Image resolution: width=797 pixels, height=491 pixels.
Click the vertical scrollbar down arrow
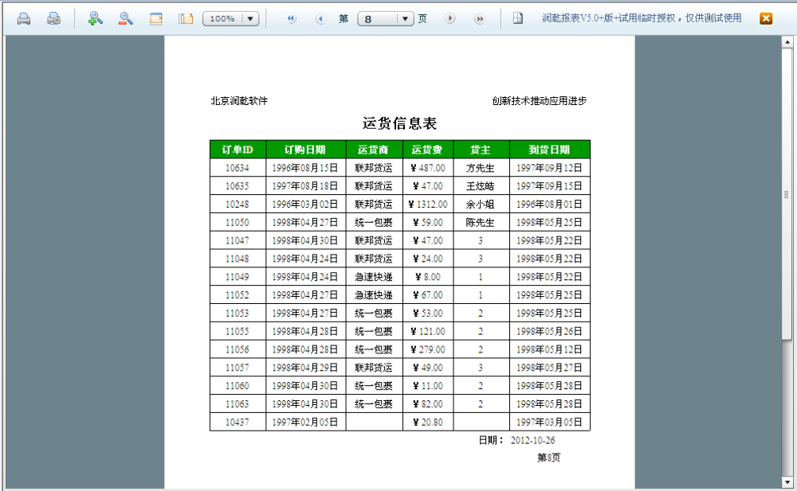tap(787, 482)
